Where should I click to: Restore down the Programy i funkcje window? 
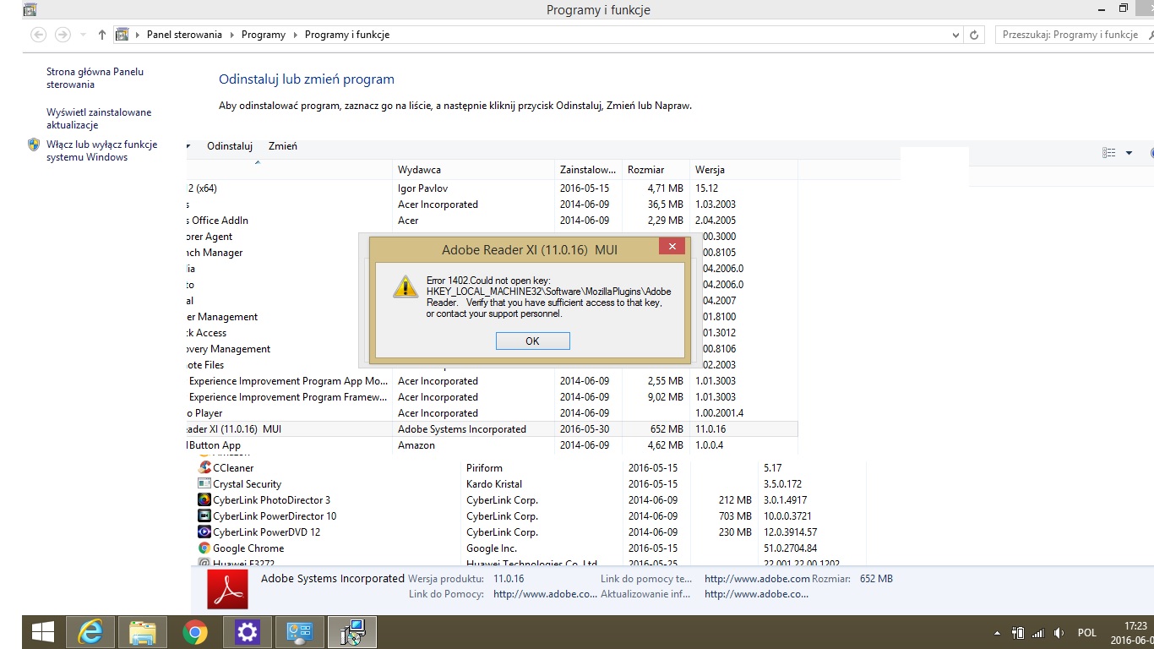pos(1123,8)
